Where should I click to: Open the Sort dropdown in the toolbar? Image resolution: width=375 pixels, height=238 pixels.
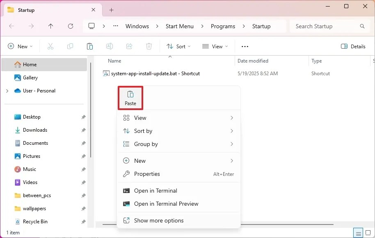point(178,46)
